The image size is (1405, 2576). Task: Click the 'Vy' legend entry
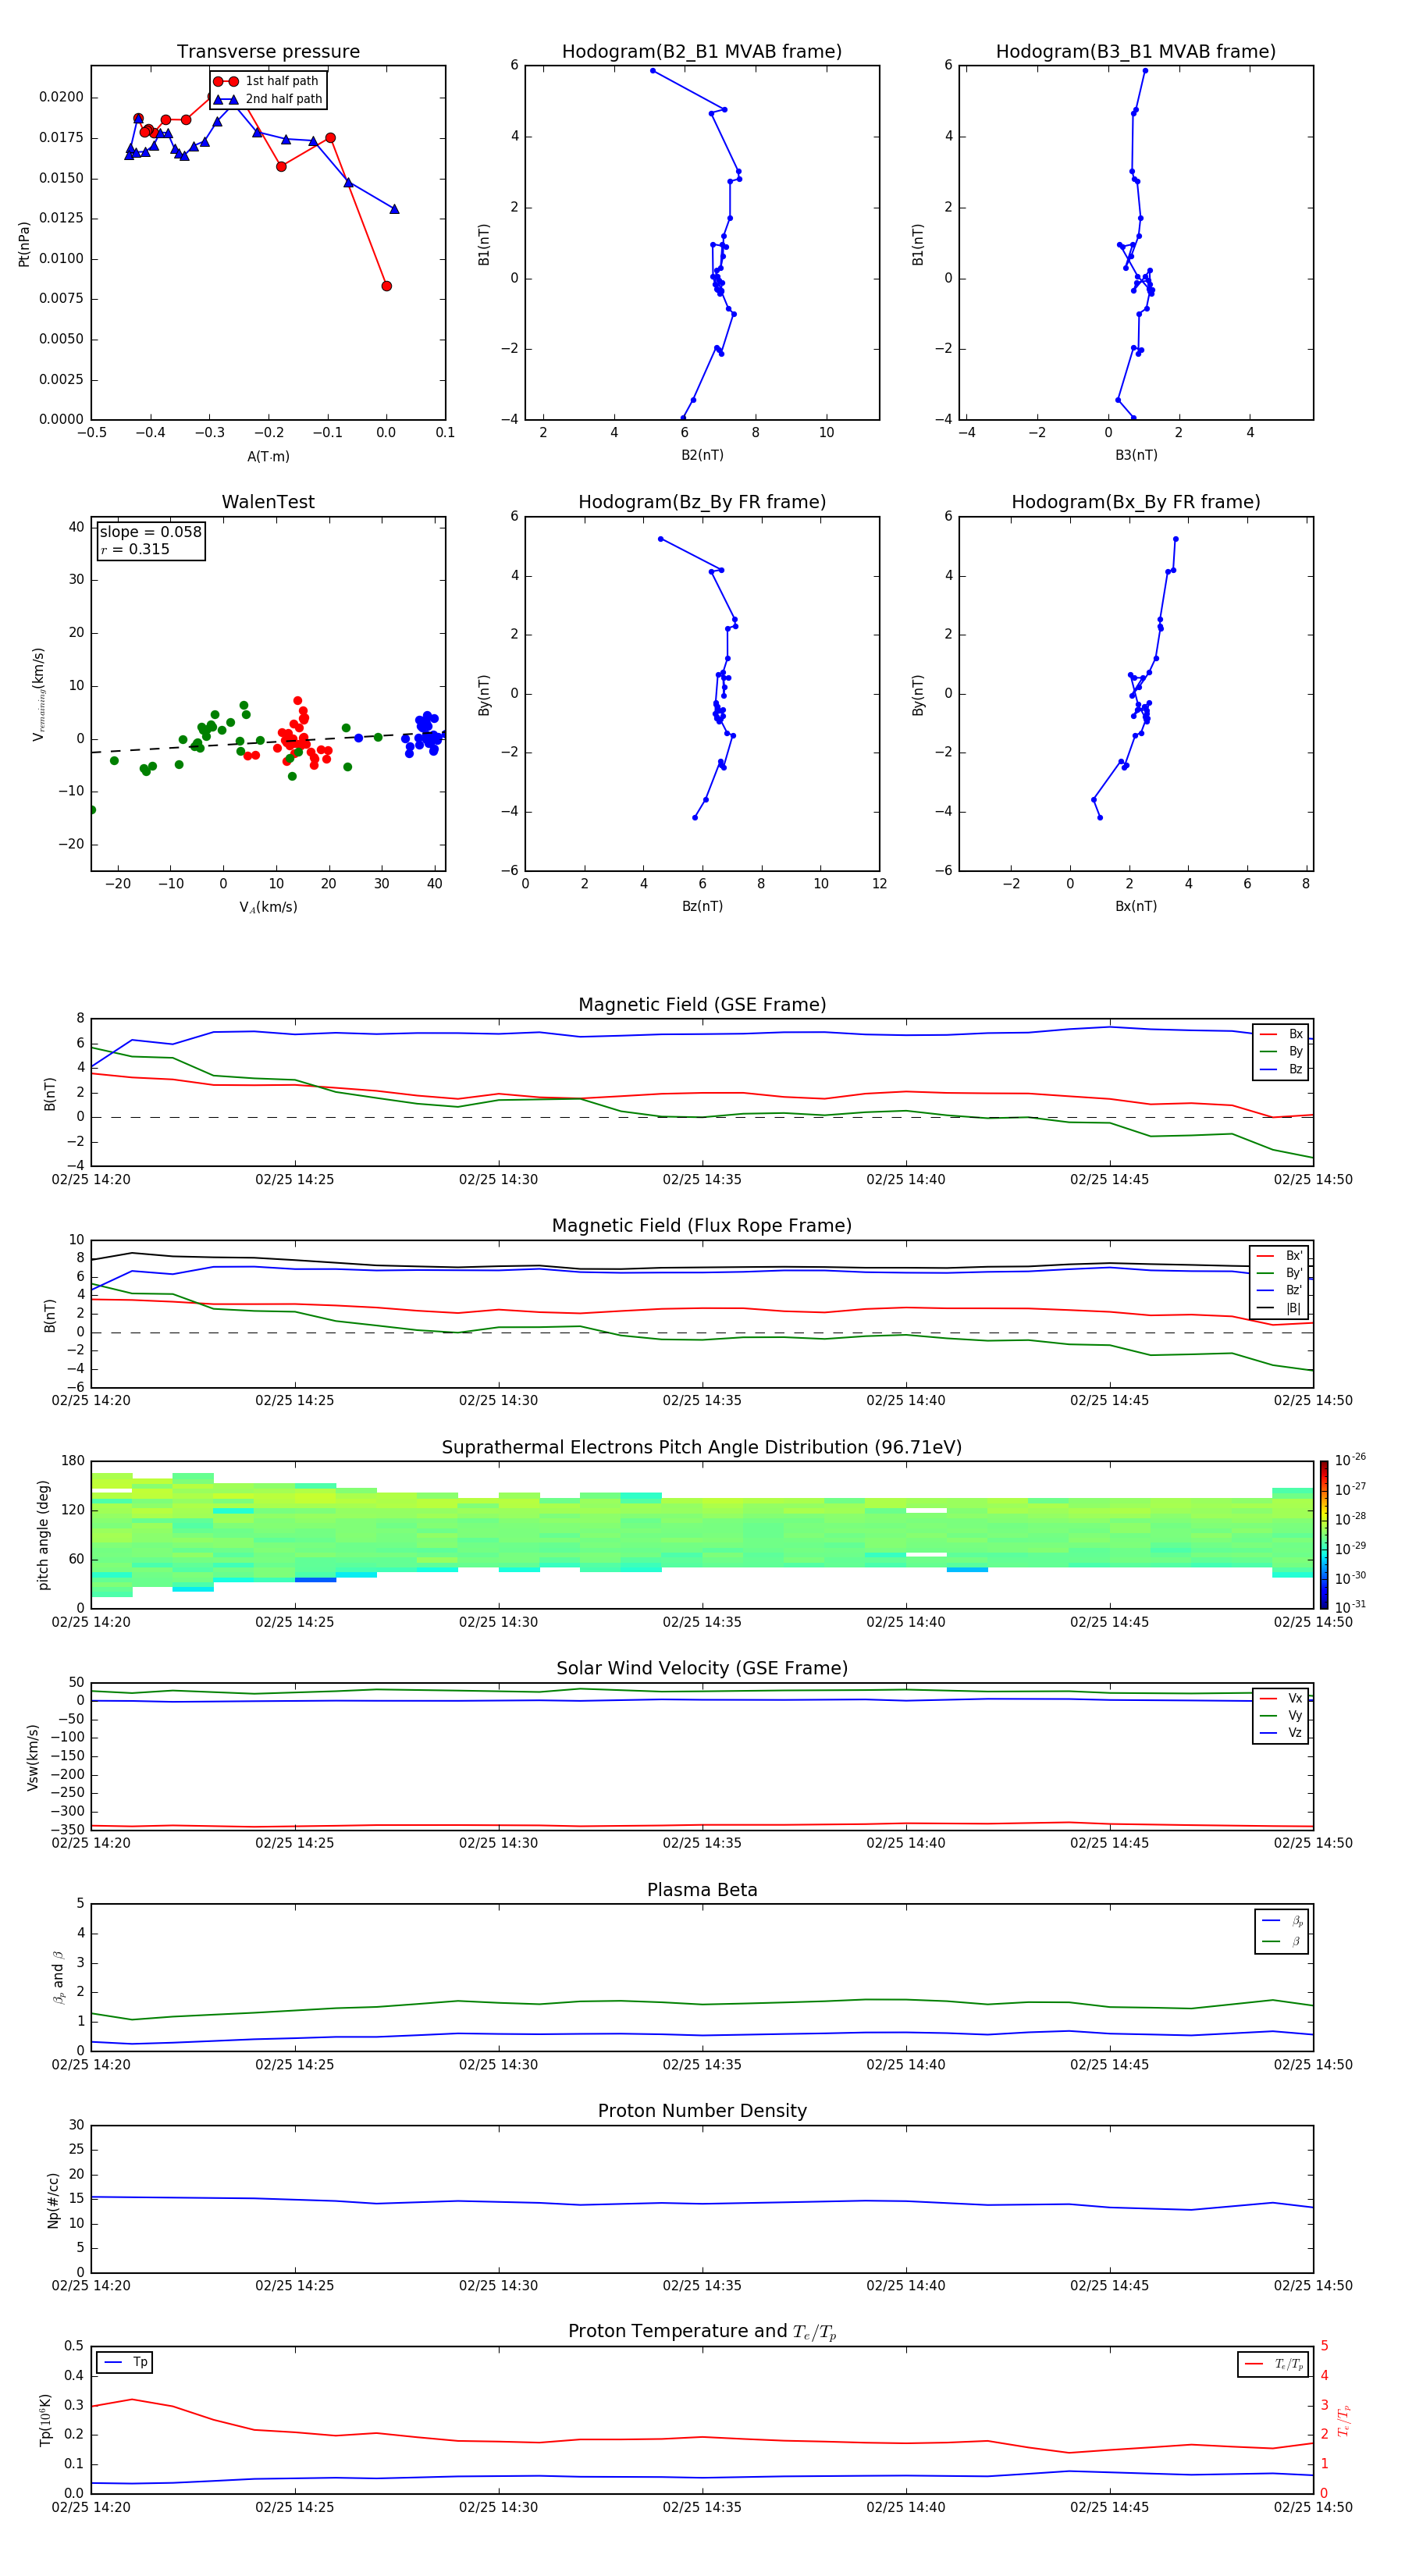[x=1281, y=1716]
